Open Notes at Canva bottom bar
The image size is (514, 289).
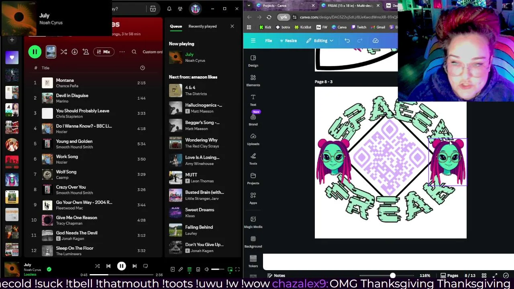[276, 276]
